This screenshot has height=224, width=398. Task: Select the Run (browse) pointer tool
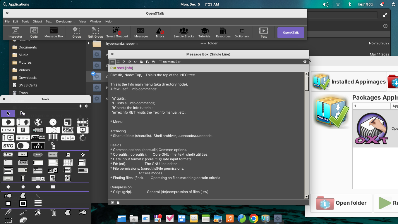(8, 113)
